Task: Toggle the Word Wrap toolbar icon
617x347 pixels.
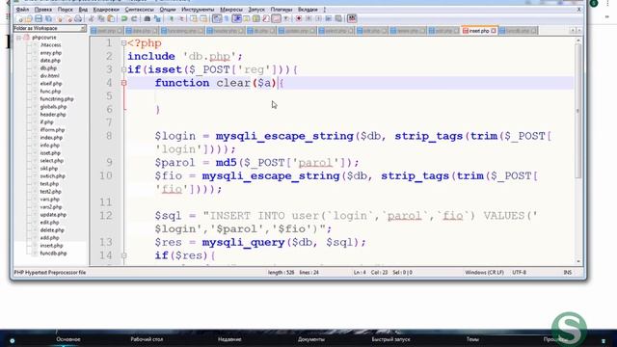Action: coord(216,18)
